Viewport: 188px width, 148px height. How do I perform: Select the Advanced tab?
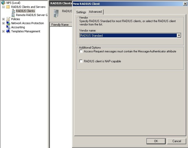(95, 12)
